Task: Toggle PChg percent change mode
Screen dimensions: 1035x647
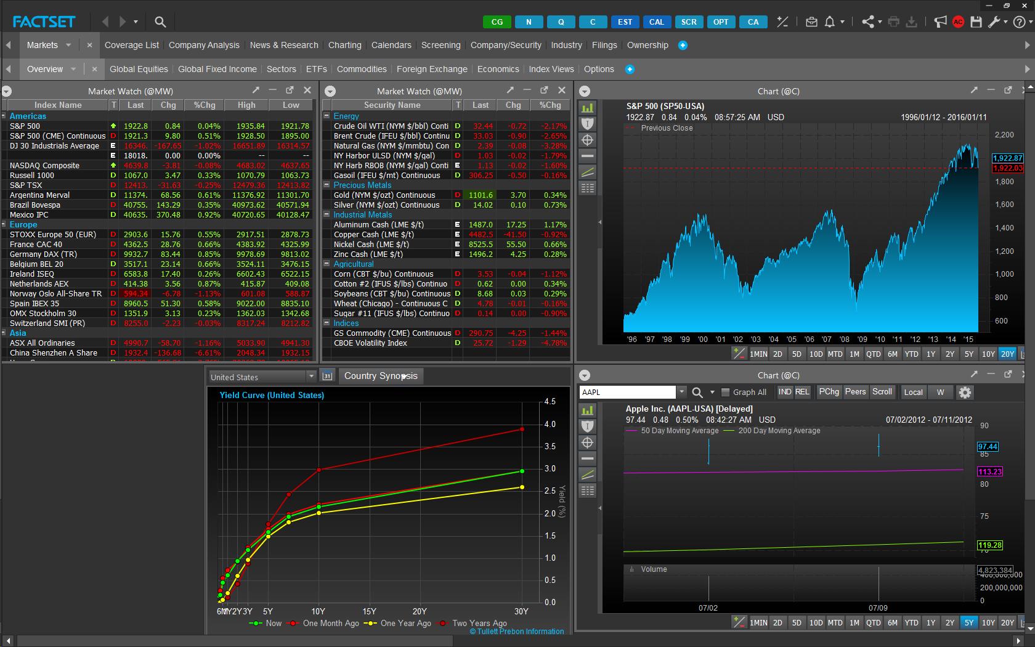Action: coord(829,392)
